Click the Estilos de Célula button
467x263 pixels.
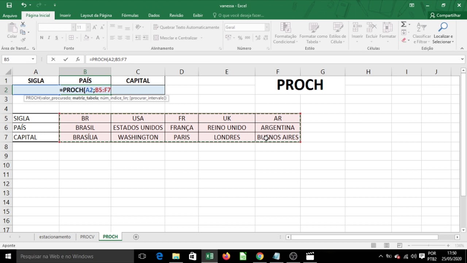click(337, 33)
